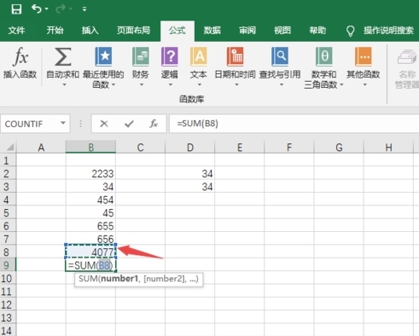Click cell D2 with value 34
The image size is (419, 336).
[190, 173]
